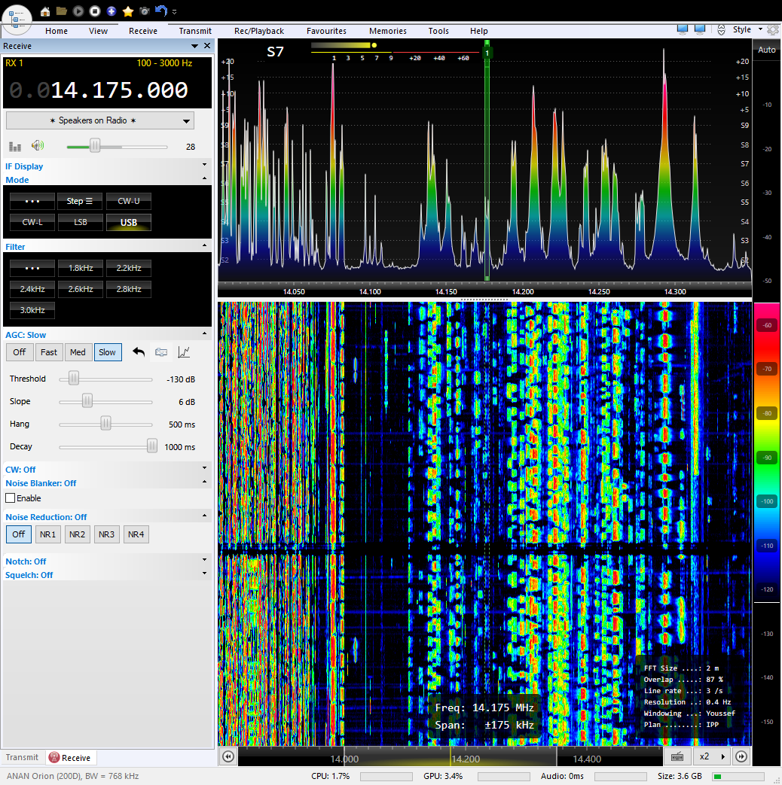782x785 pixels.
Task: Enable the Noise Blanker checkbox
Action: (11, 498)
